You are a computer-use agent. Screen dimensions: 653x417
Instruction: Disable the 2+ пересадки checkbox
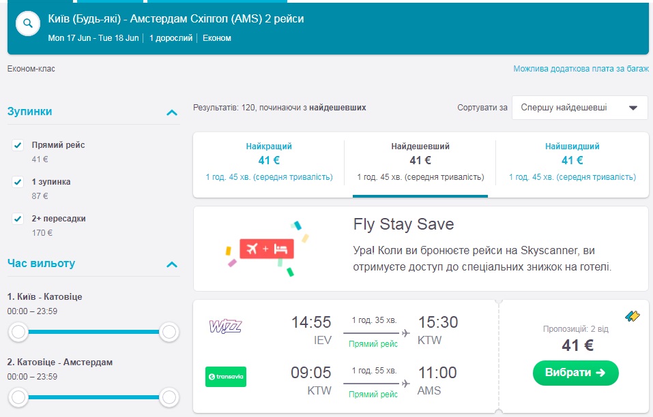coord(18,219)
